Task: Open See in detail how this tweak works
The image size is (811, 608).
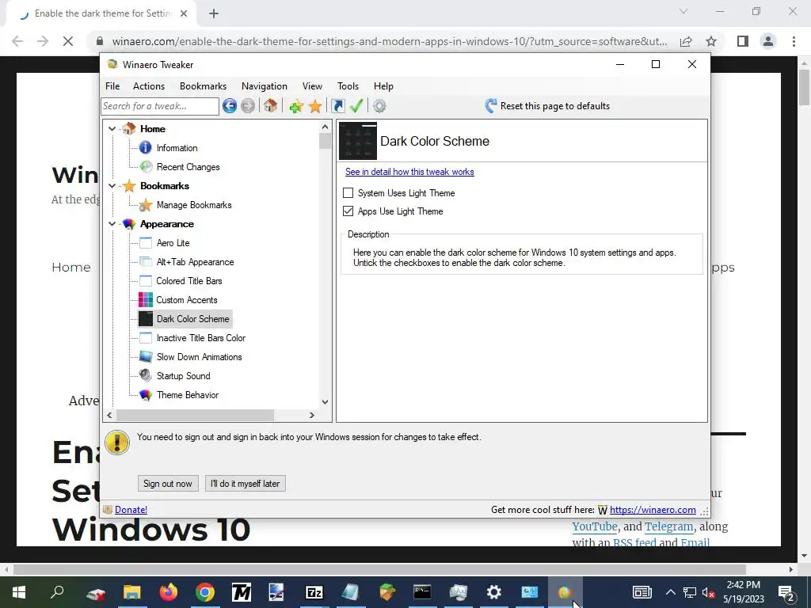Action: (409, 172)
